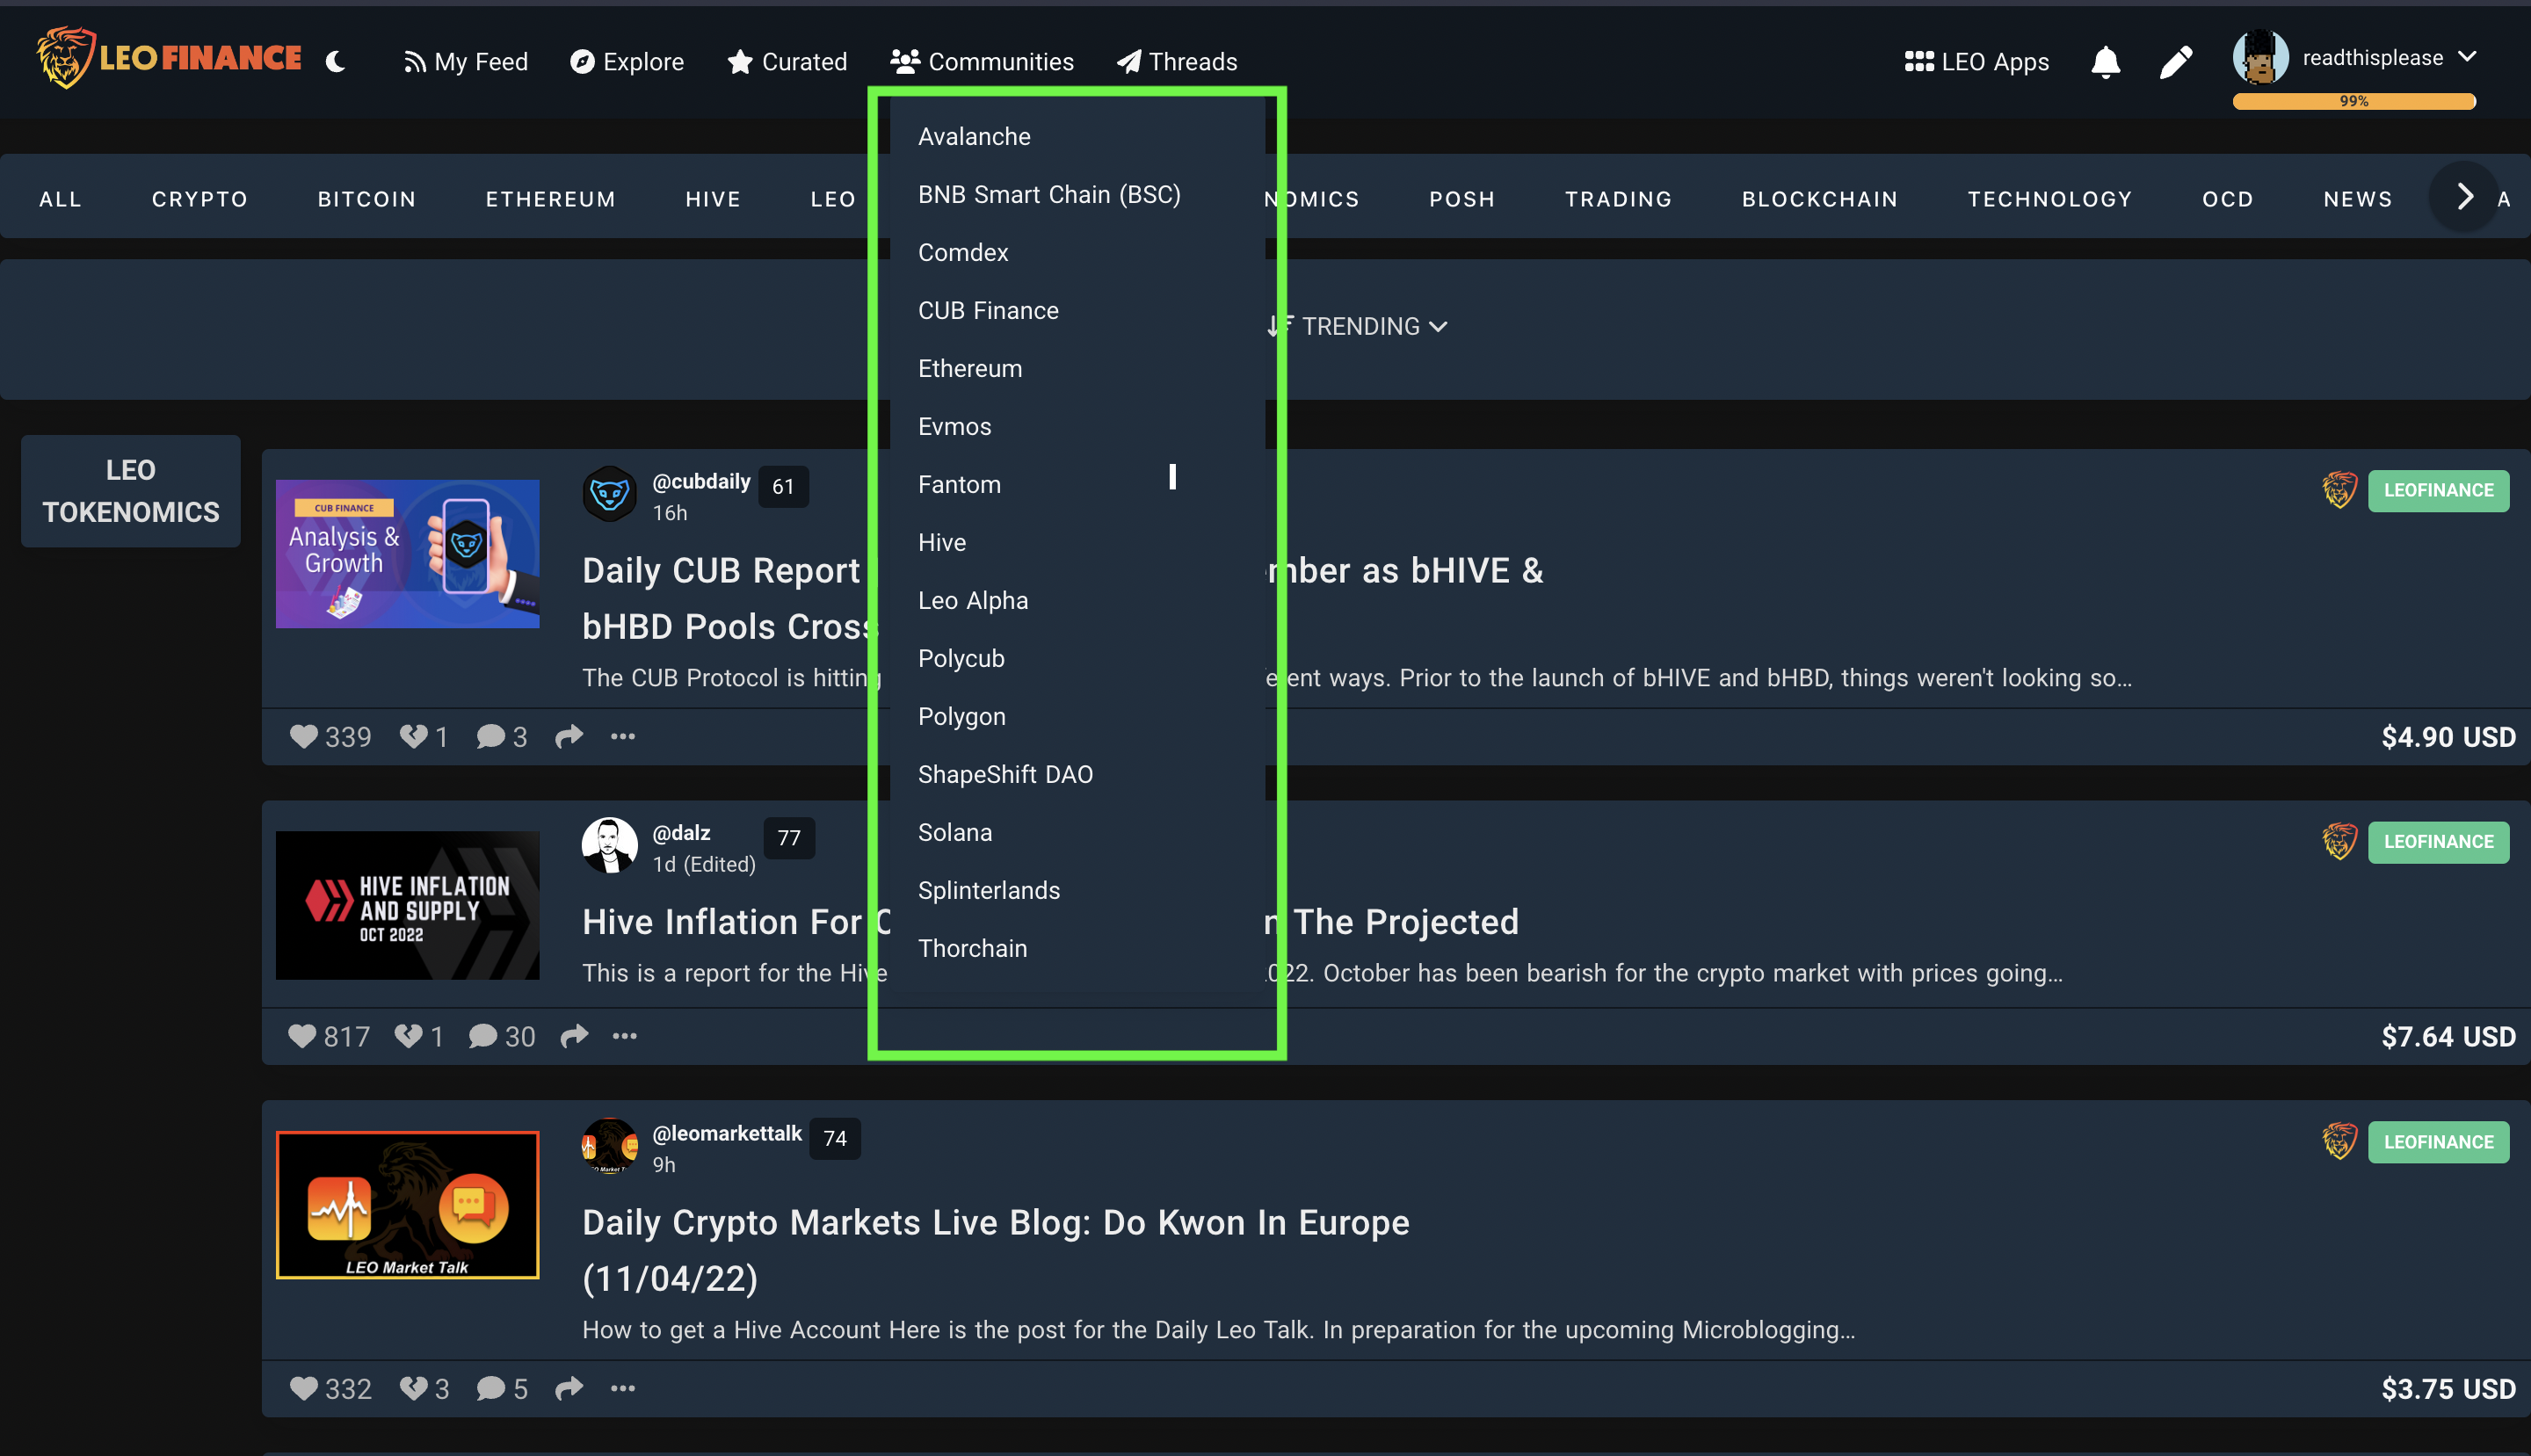
Task: Open more options on Hive Inflation post
Action: click(x=625, y=1036)
